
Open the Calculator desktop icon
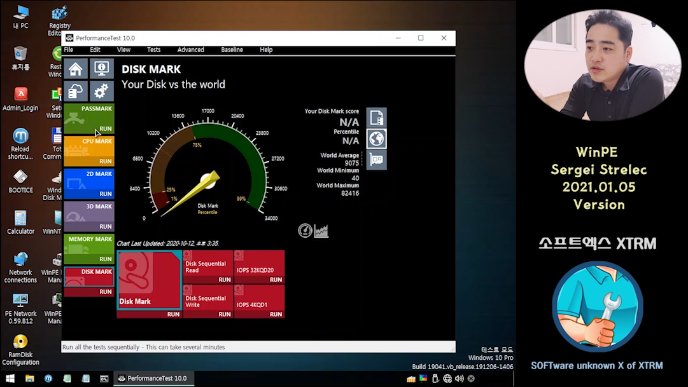[20, 222]
